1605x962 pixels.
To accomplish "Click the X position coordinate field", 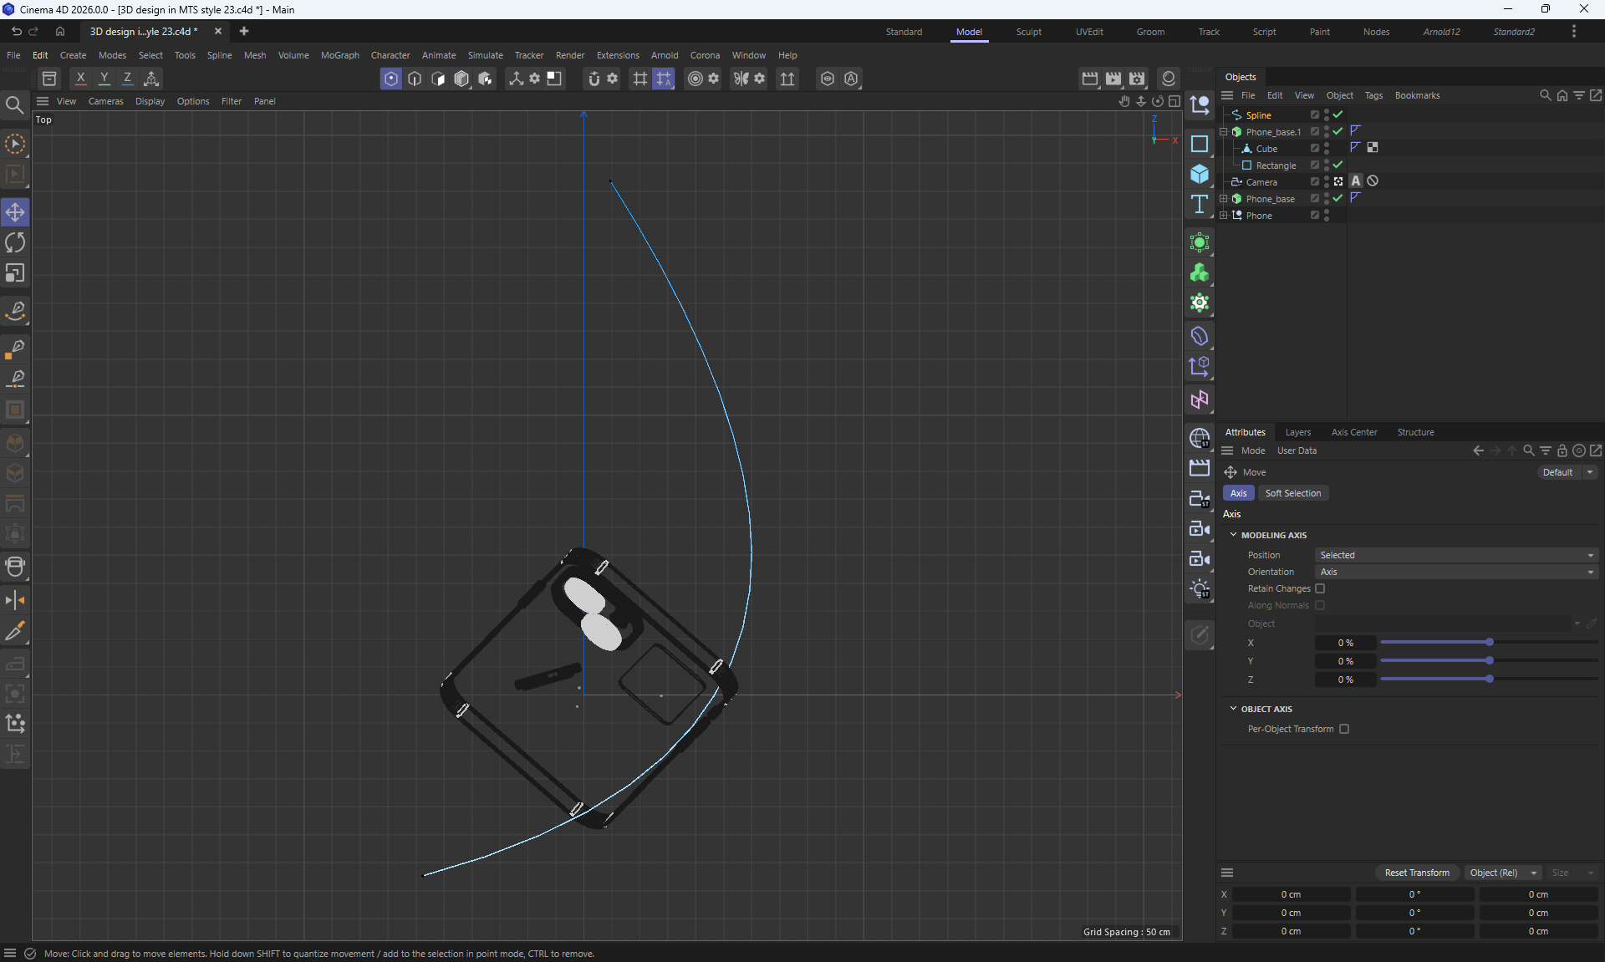I will pyautogui.click(x=1291, y=894).
